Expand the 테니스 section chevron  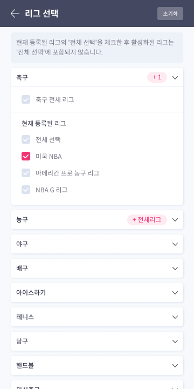[175, 317]
